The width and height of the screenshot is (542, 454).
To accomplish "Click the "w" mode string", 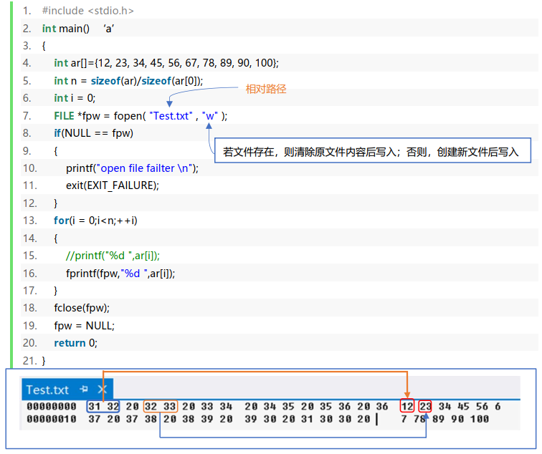I will click(x=210, y=116).
